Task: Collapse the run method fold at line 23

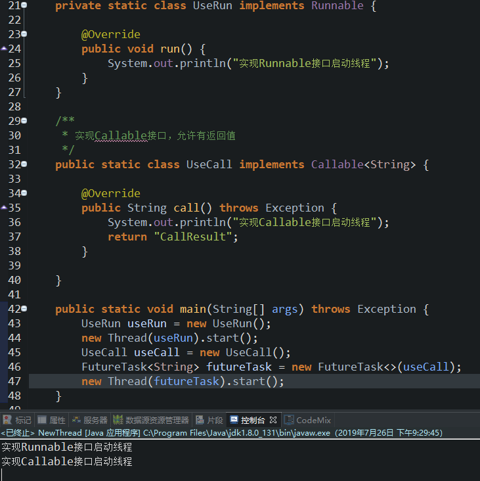Action: click(24, 34)
